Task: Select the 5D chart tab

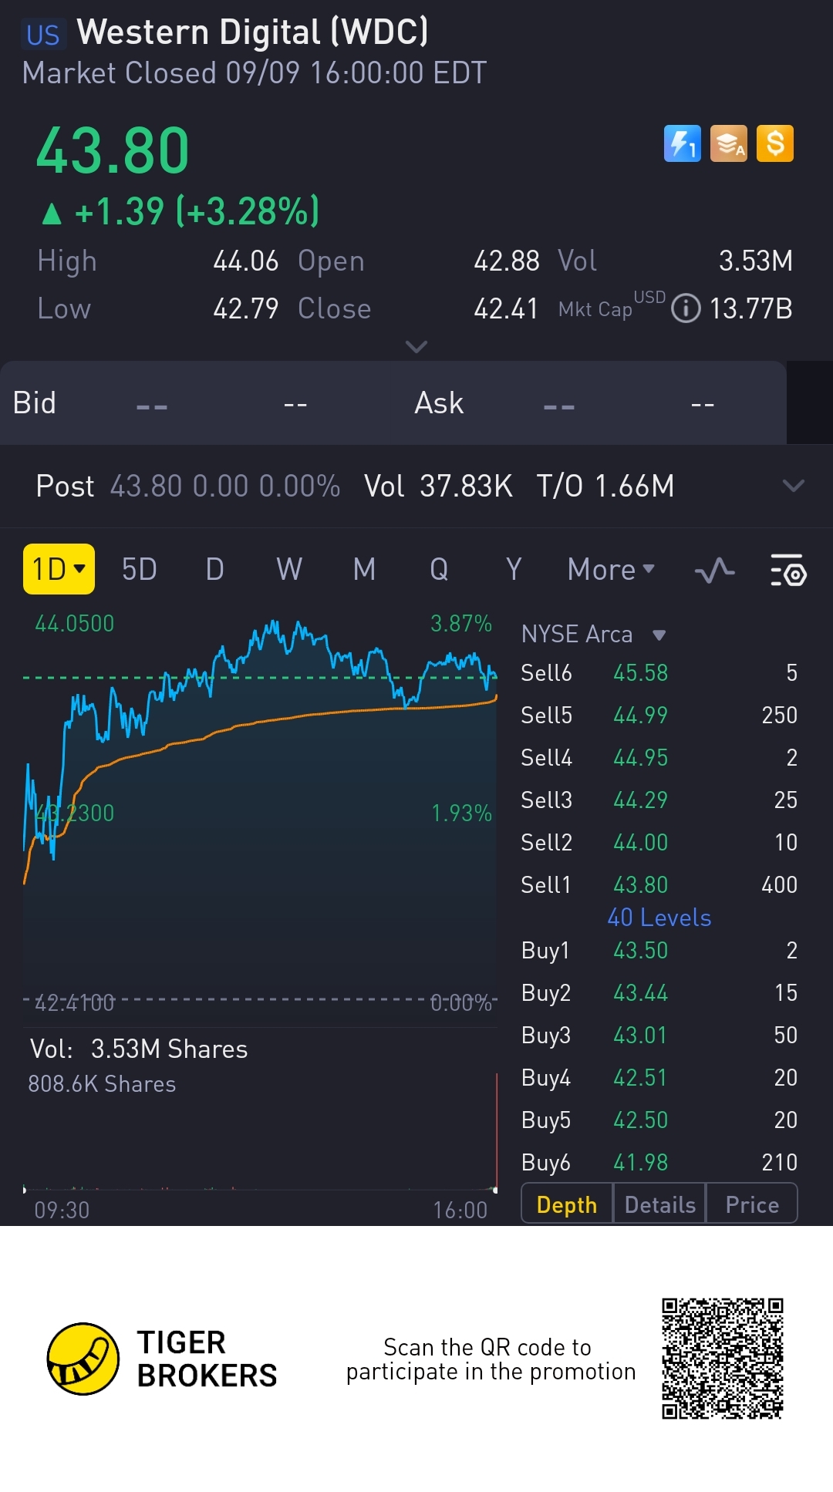Action: pos(139,570)
